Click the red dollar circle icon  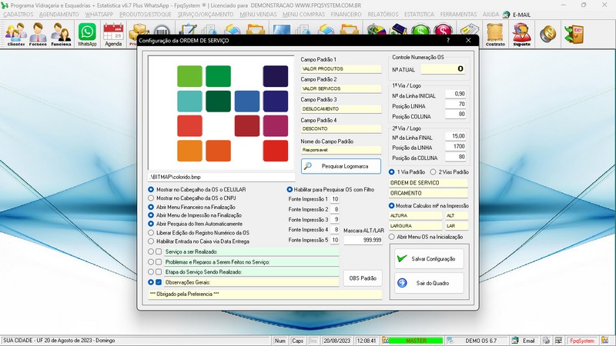point(444,29)
